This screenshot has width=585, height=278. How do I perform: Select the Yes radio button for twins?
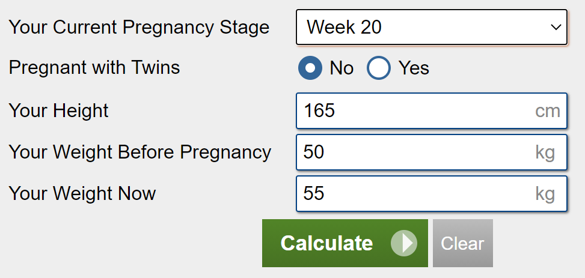point(379,68)
